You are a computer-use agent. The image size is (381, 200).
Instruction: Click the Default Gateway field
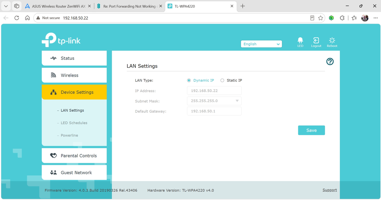click(214, 111)
